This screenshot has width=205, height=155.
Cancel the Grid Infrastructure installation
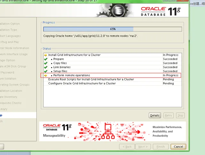(x=178, y=147)
